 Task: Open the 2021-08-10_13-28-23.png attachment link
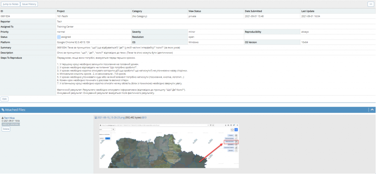pos(111,118)
